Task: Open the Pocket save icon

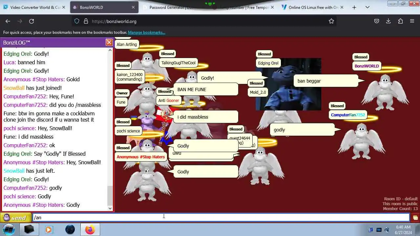Action: (x=377, y=21)
